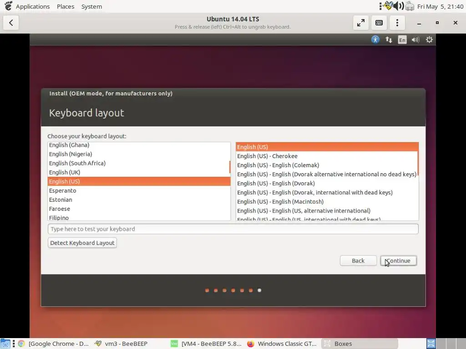Image resolution: width=466 pixels, height=349 pixels.
Task: Enter fullscreen mode in Boxes
Action: (x=361, y=23)
